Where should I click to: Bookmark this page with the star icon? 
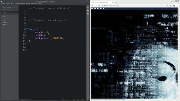170,6
